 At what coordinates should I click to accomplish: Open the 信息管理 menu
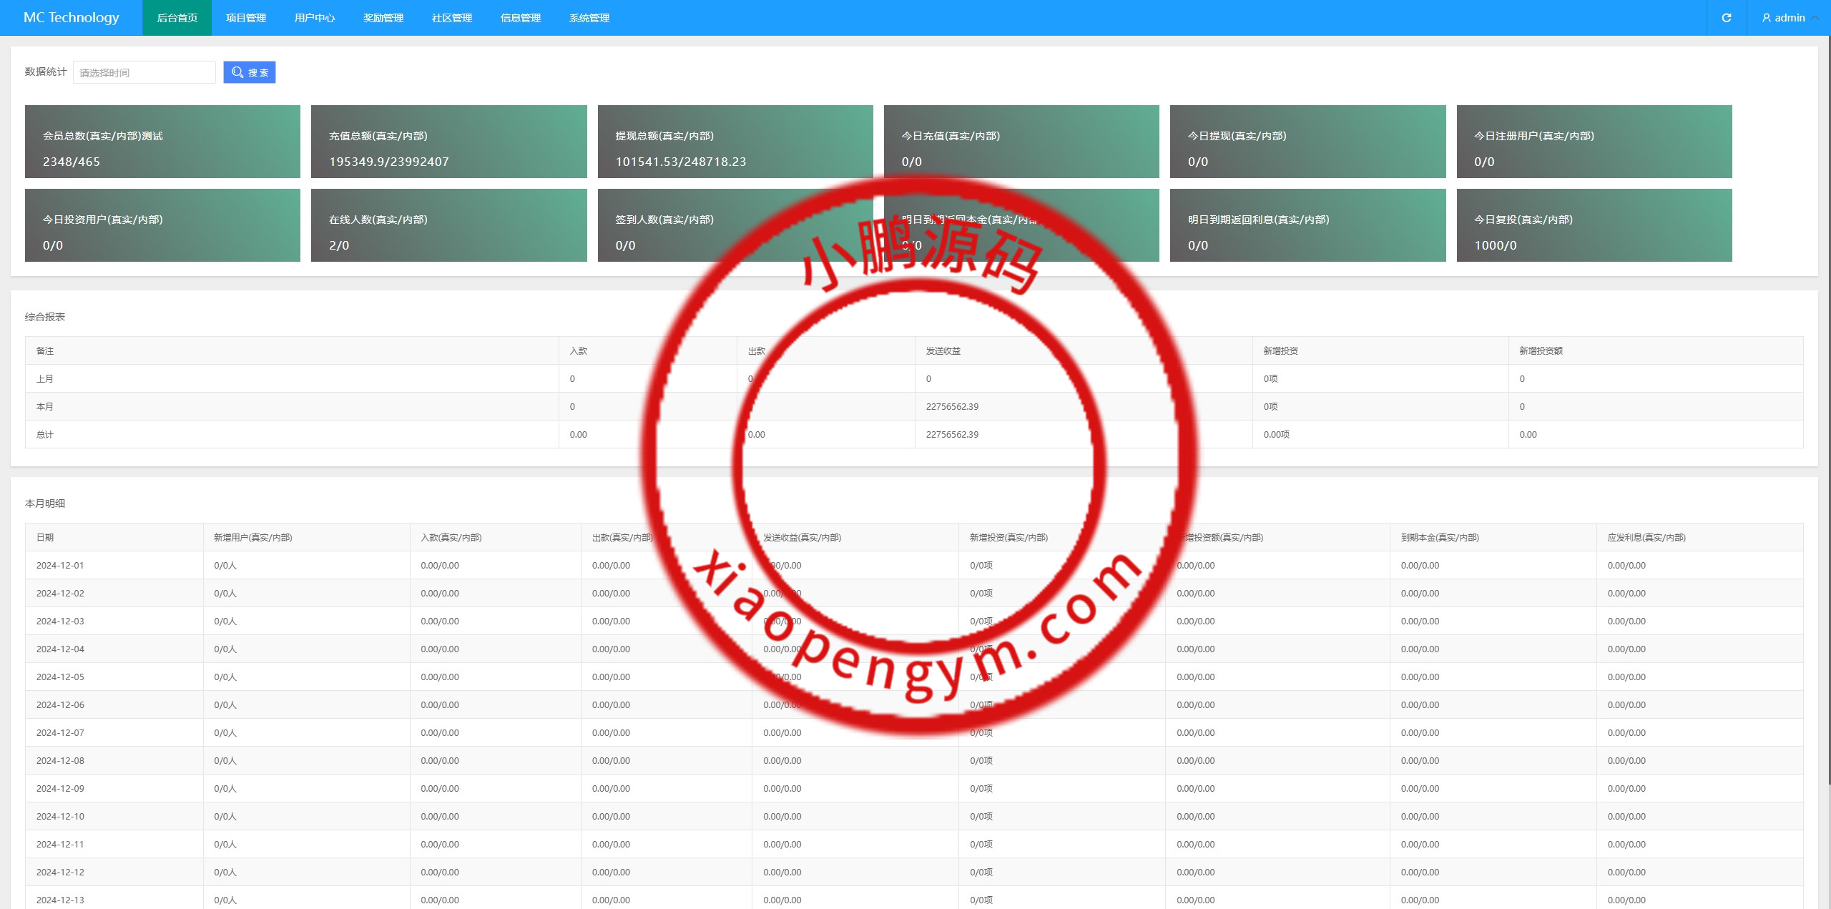520,18
